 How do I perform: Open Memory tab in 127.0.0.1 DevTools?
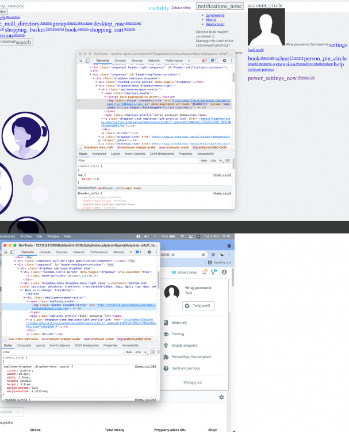119,252
